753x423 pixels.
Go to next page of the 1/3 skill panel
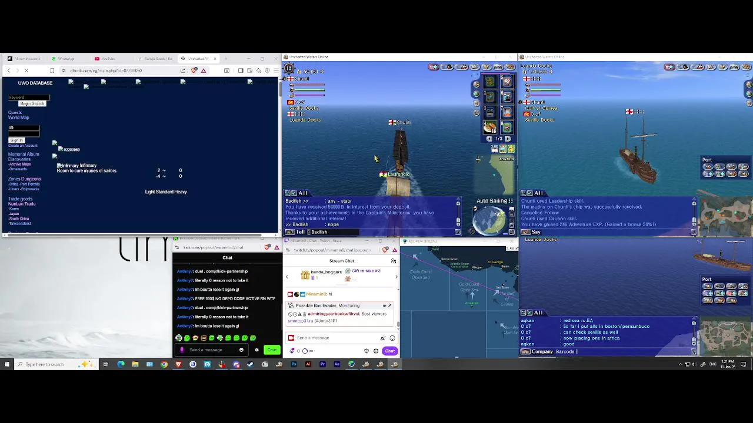point(508,139)
